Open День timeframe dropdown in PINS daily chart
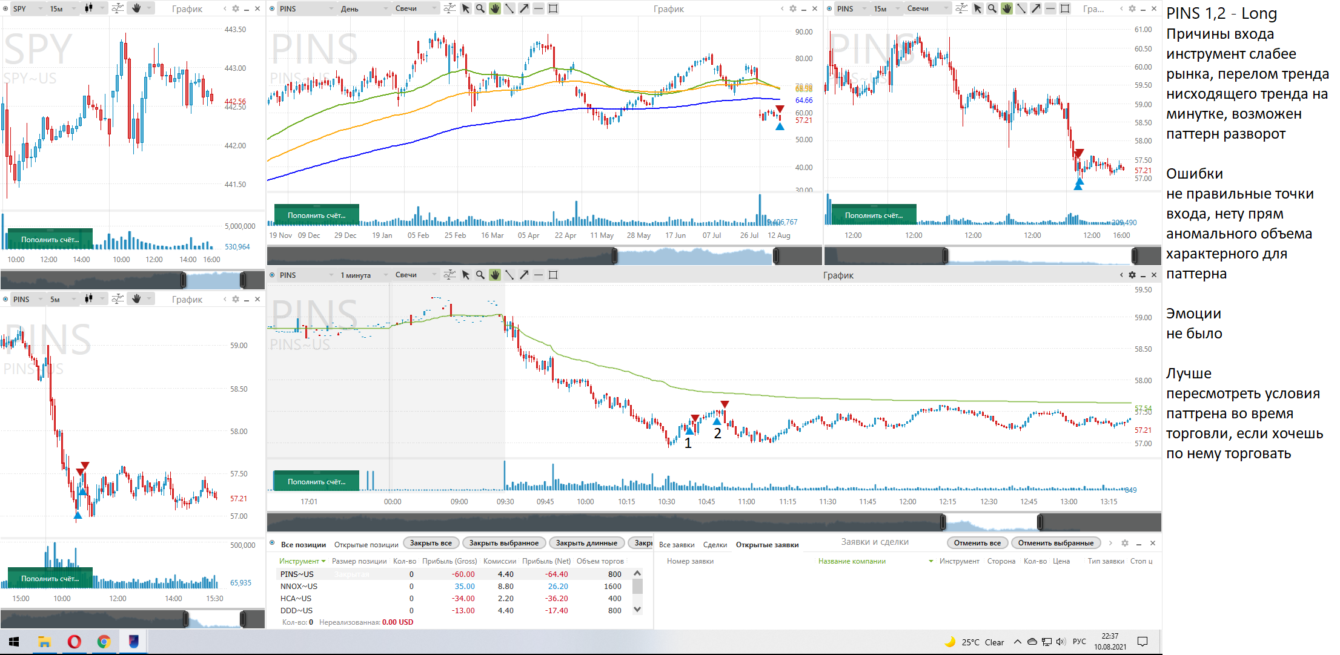 pyautogui.click(x=364, y=8)
